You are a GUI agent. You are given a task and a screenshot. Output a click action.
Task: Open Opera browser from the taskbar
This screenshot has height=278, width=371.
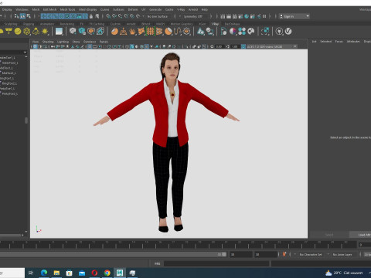click(x=94, y=273)
